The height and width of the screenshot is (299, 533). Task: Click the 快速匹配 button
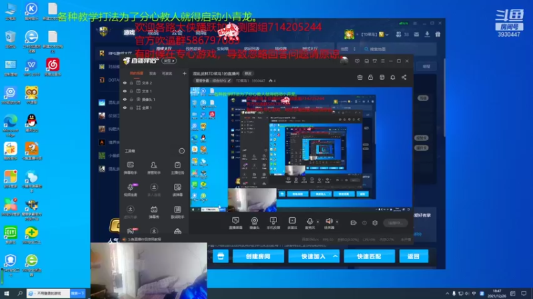[369, 256]
